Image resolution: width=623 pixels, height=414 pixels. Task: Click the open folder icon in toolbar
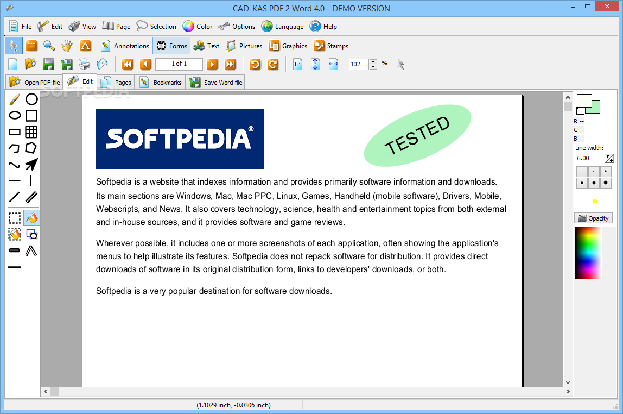tap(30, 64)
